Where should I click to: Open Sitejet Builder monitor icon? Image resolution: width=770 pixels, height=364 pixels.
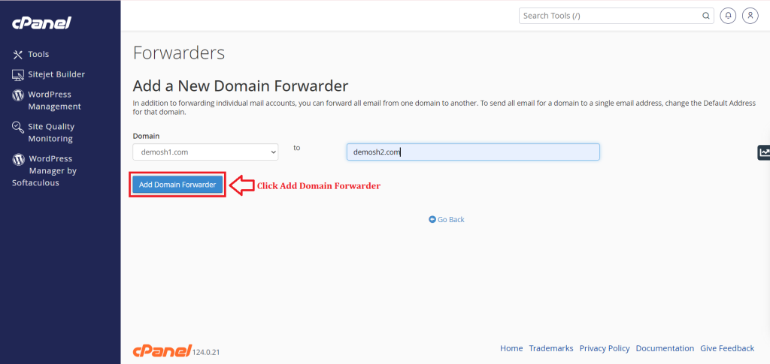click(x=18, y=75)
